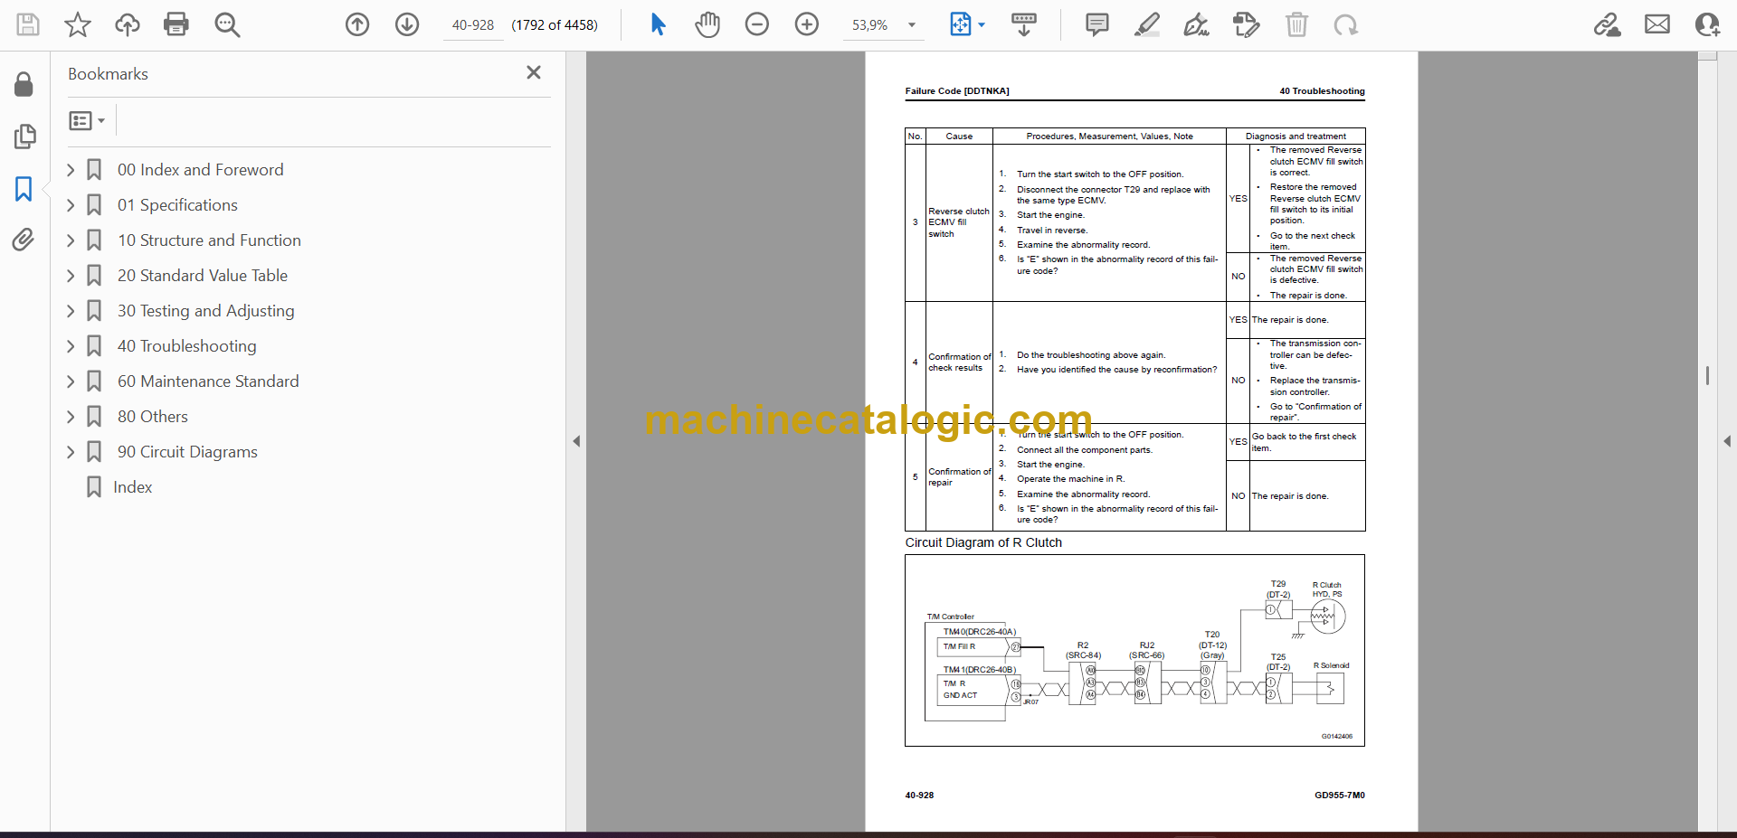Viewport: 1737px width, 838px height.
Task: Open the sign document tool
Action: (x=1196, y=24)
